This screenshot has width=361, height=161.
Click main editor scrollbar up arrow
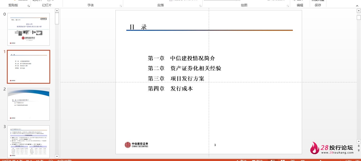pyautogui.click(x=359, y=11)
